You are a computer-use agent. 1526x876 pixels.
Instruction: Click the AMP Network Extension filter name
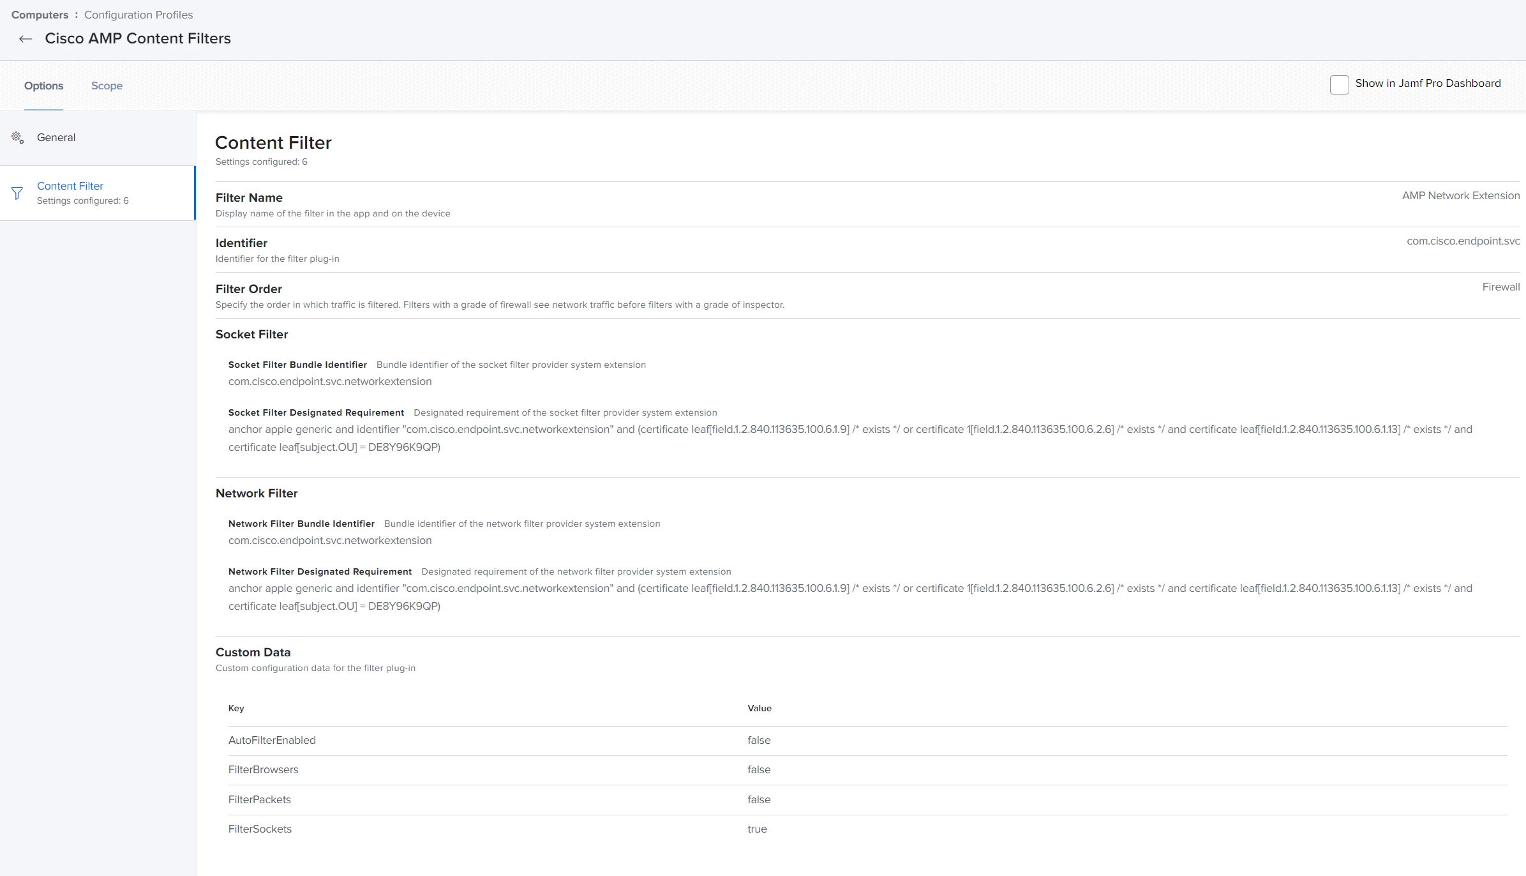coord(1460,196)
